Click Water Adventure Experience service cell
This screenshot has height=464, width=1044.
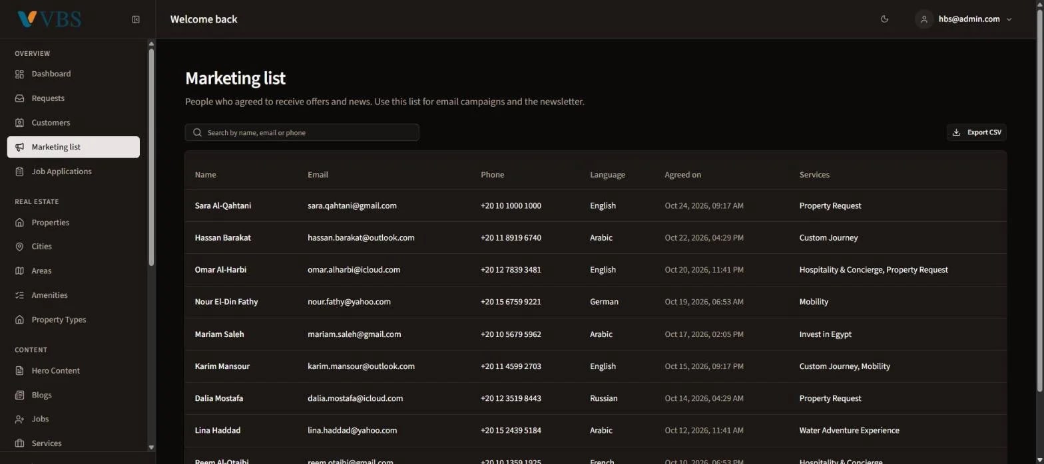[849, 430]
